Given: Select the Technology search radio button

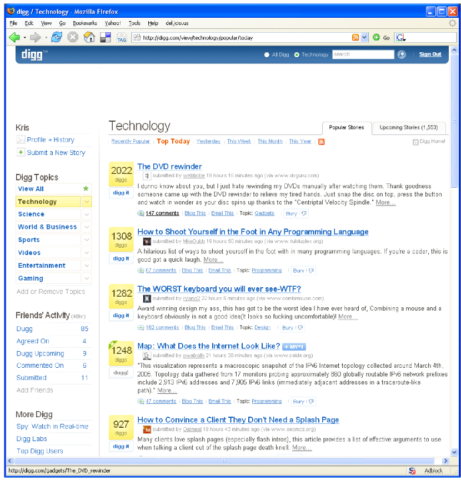Looking at the screenshot, I should click(x=296, y=55).
